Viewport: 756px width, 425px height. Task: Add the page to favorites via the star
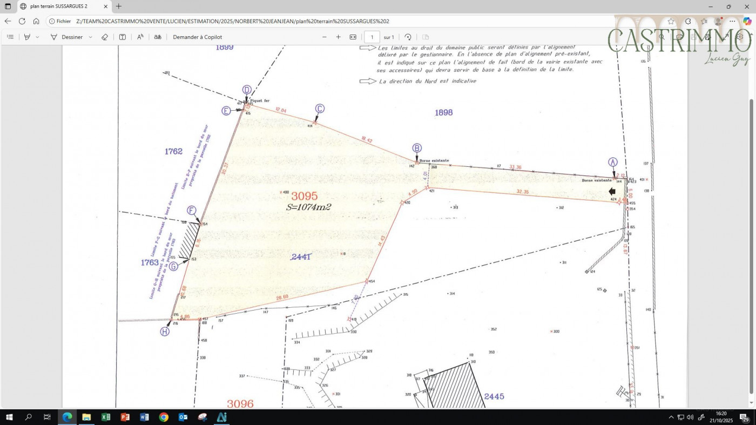[x=671, y=21]
